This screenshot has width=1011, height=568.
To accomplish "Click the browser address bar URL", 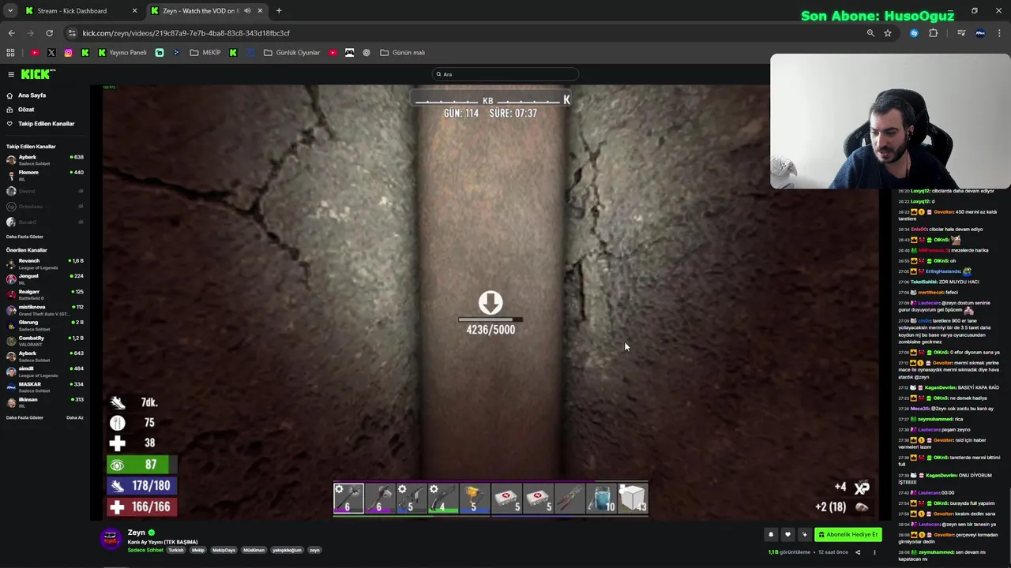I will point(186,33).
